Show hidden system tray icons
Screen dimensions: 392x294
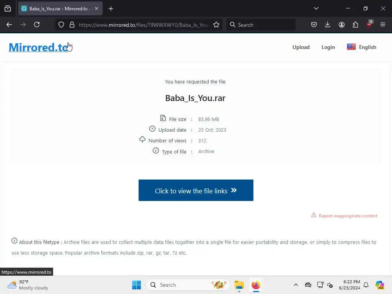[x=296, y=285]
